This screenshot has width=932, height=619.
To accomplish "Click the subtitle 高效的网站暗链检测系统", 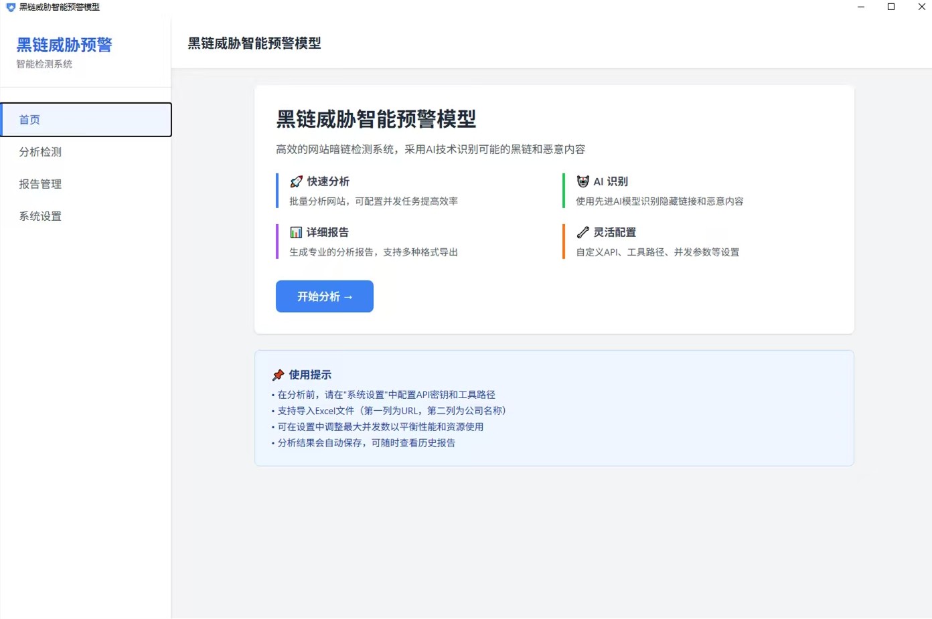I will click(431, 149).
